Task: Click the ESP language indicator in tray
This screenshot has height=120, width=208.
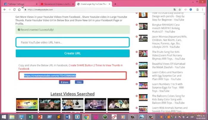Action: coord(192,117)
